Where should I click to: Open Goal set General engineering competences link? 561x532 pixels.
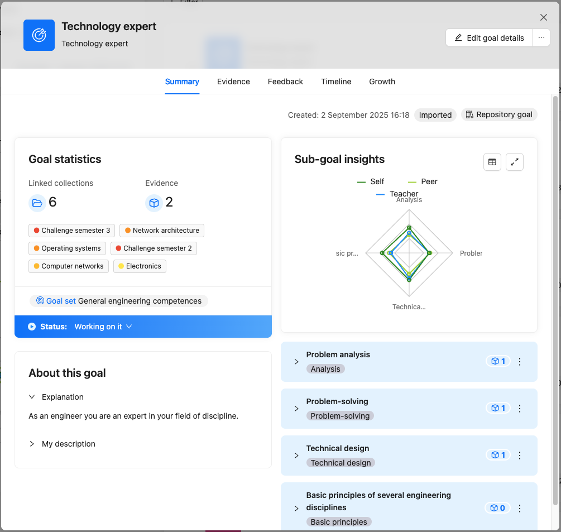pyautogui.click(x=119, y=301)
